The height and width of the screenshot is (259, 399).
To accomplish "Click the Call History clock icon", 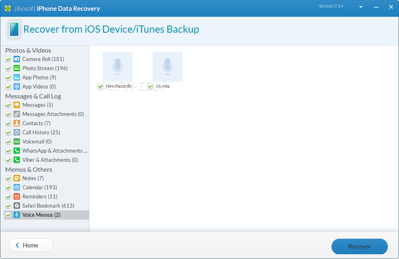I will (x=17, y=132).
